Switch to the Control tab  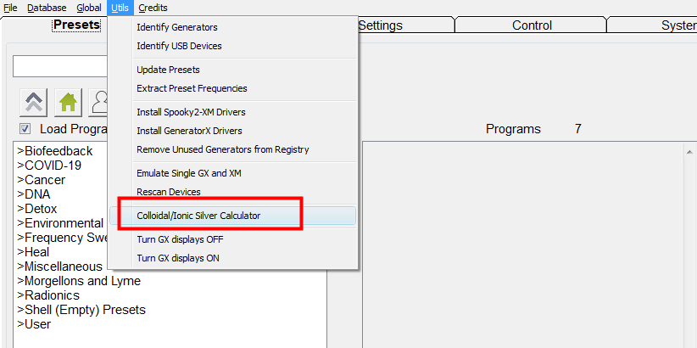tap(532, 25)
